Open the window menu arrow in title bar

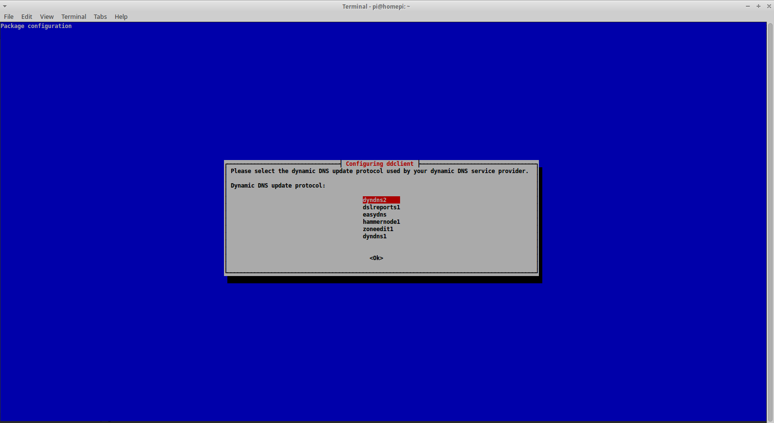point(5,6)
